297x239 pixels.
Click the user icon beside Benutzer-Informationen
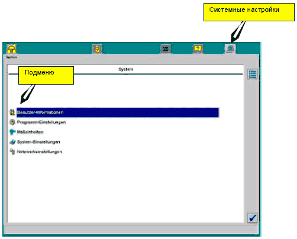12,112
